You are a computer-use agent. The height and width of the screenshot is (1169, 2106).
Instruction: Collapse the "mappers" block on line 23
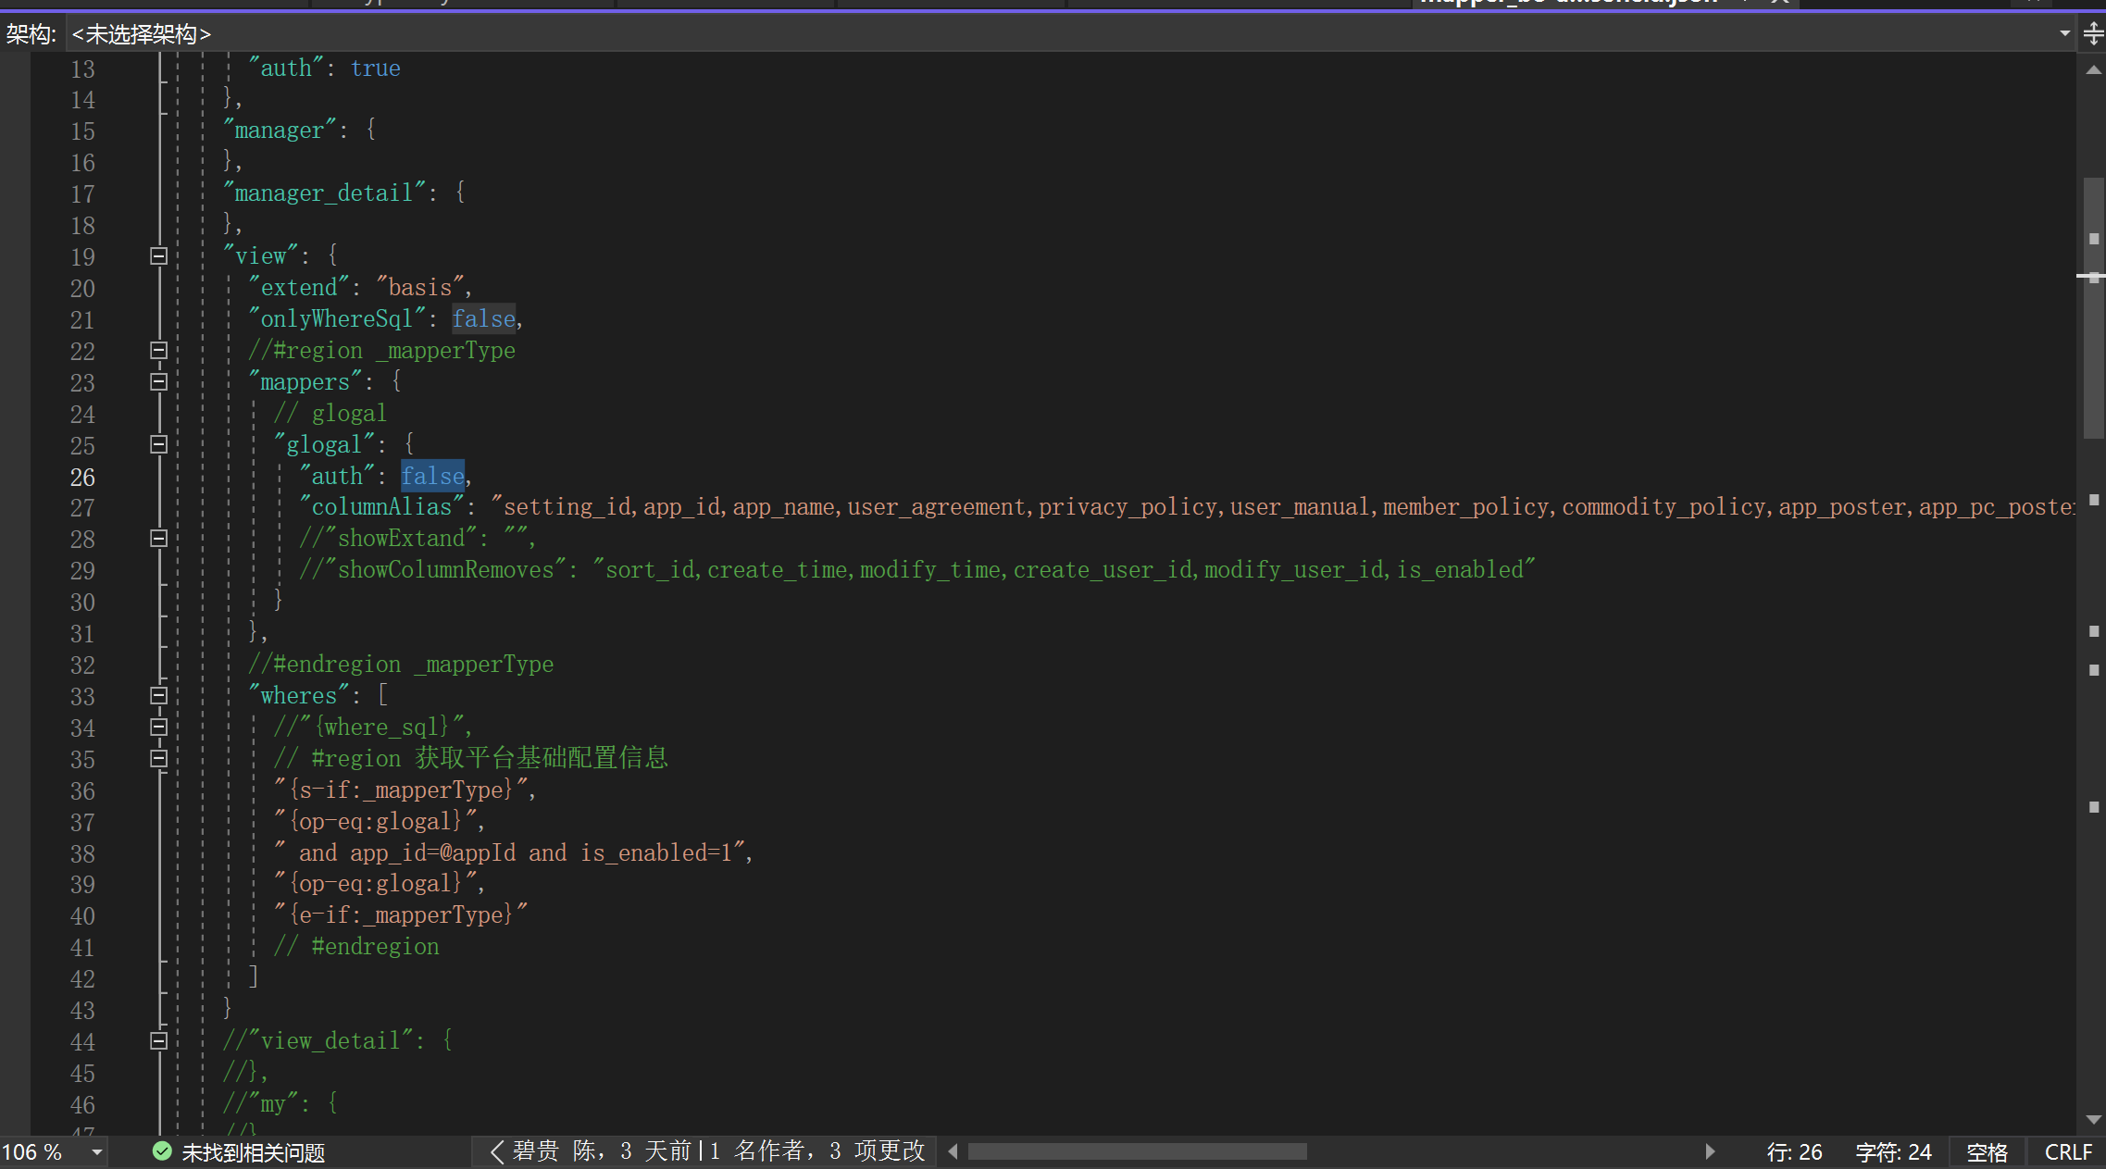tap(158, 382)
